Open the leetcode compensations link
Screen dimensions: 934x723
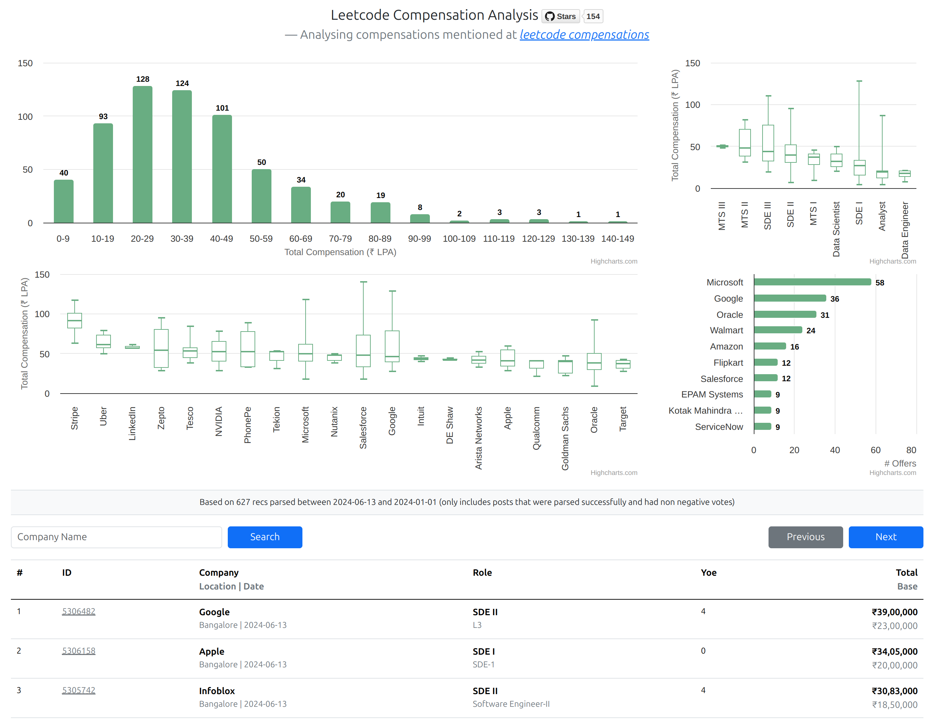584,35
